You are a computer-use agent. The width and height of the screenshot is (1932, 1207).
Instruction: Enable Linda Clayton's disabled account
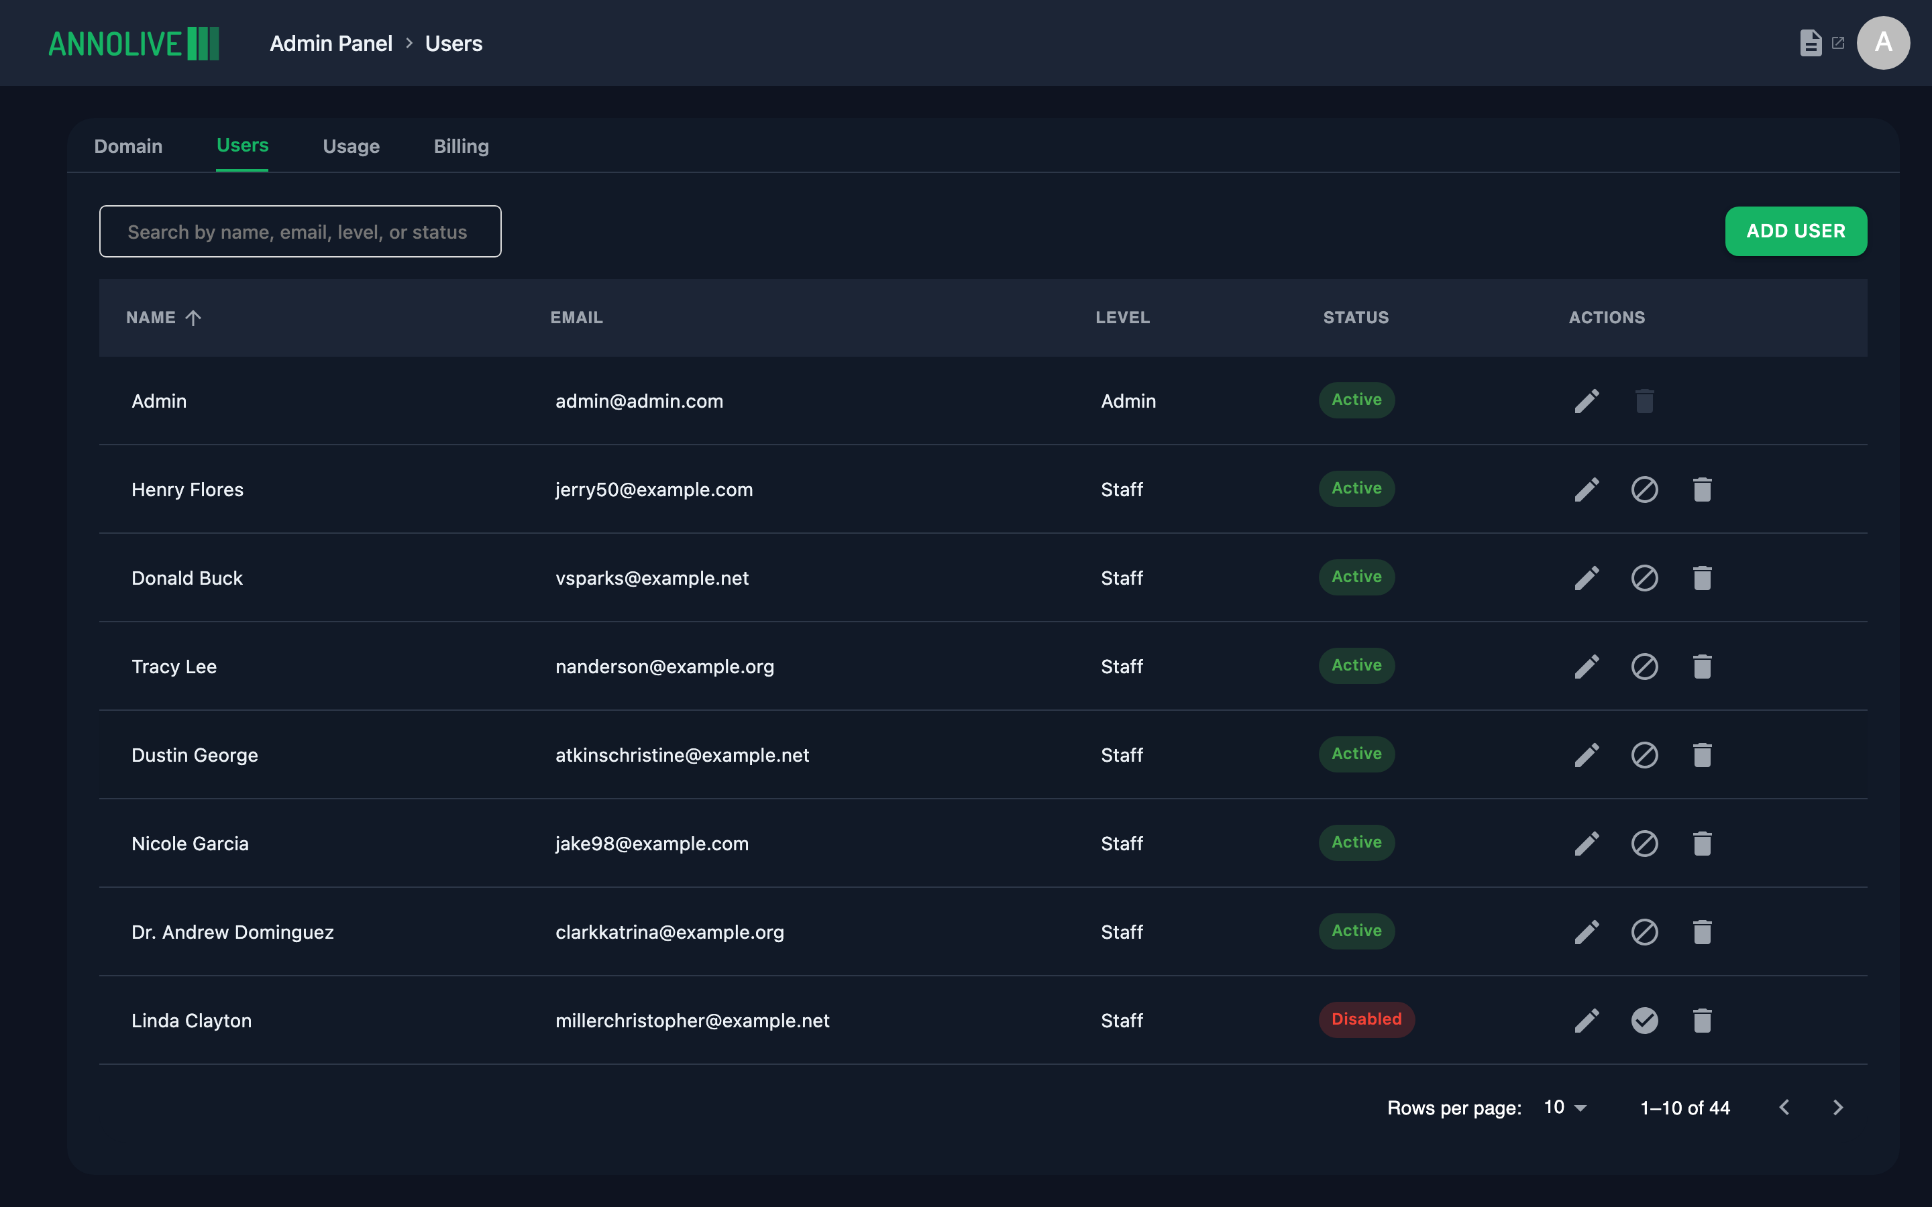[x=1644, y=1021]
